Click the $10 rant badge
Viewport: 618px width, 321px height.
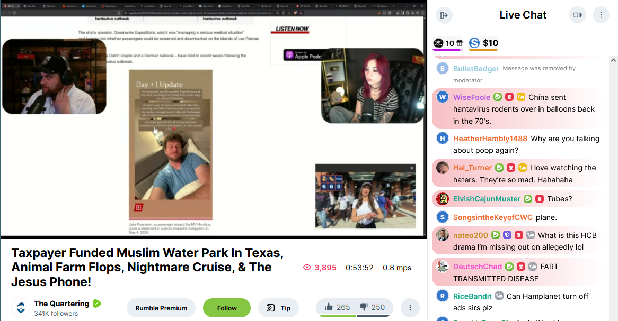tap(484, 43)
